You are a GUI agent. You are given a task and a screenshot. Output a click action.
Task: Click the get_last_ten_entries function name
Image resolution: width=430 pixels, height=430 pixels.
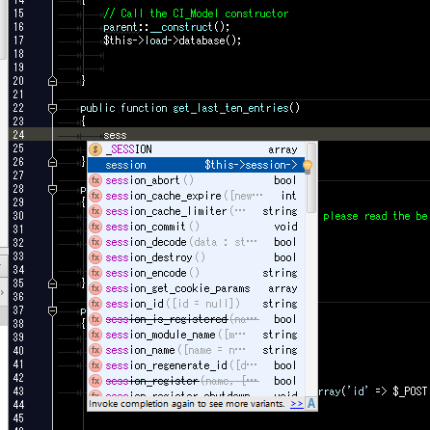(x=230, y=108)
